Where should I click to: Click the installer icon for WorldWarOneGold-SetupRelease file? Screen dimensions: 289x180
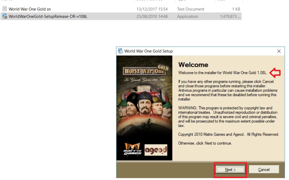click(x=5, y=16)
